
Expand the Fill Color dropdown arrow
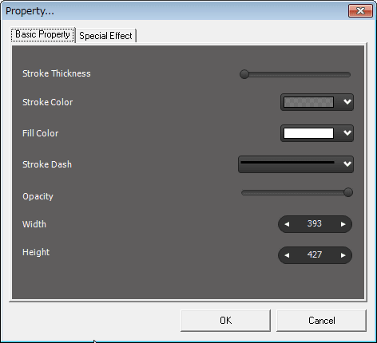347,133
